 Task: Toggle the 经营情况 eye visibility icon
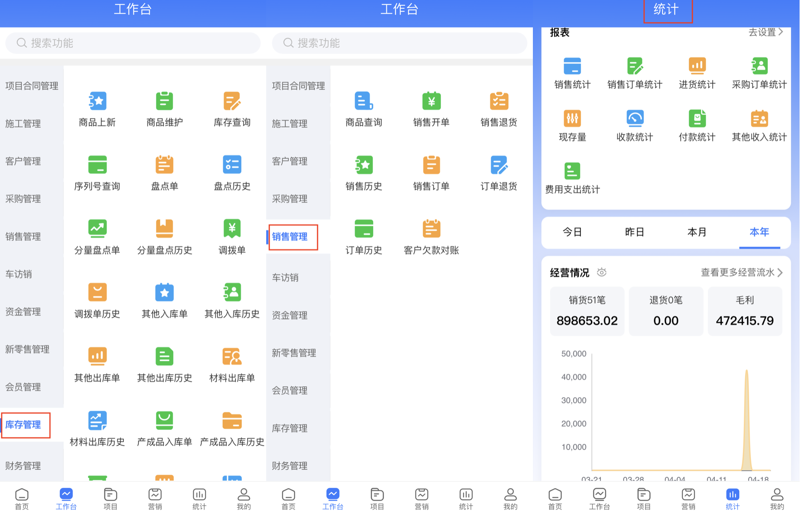coord(602,272)
